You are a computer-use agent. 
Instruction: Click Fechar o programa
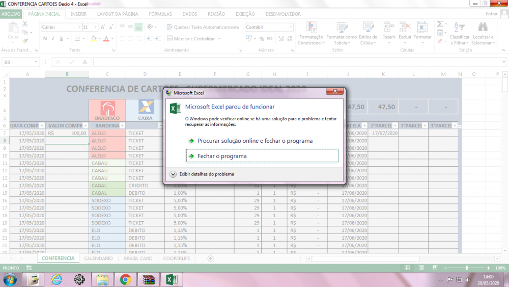(x=222, y=156)
